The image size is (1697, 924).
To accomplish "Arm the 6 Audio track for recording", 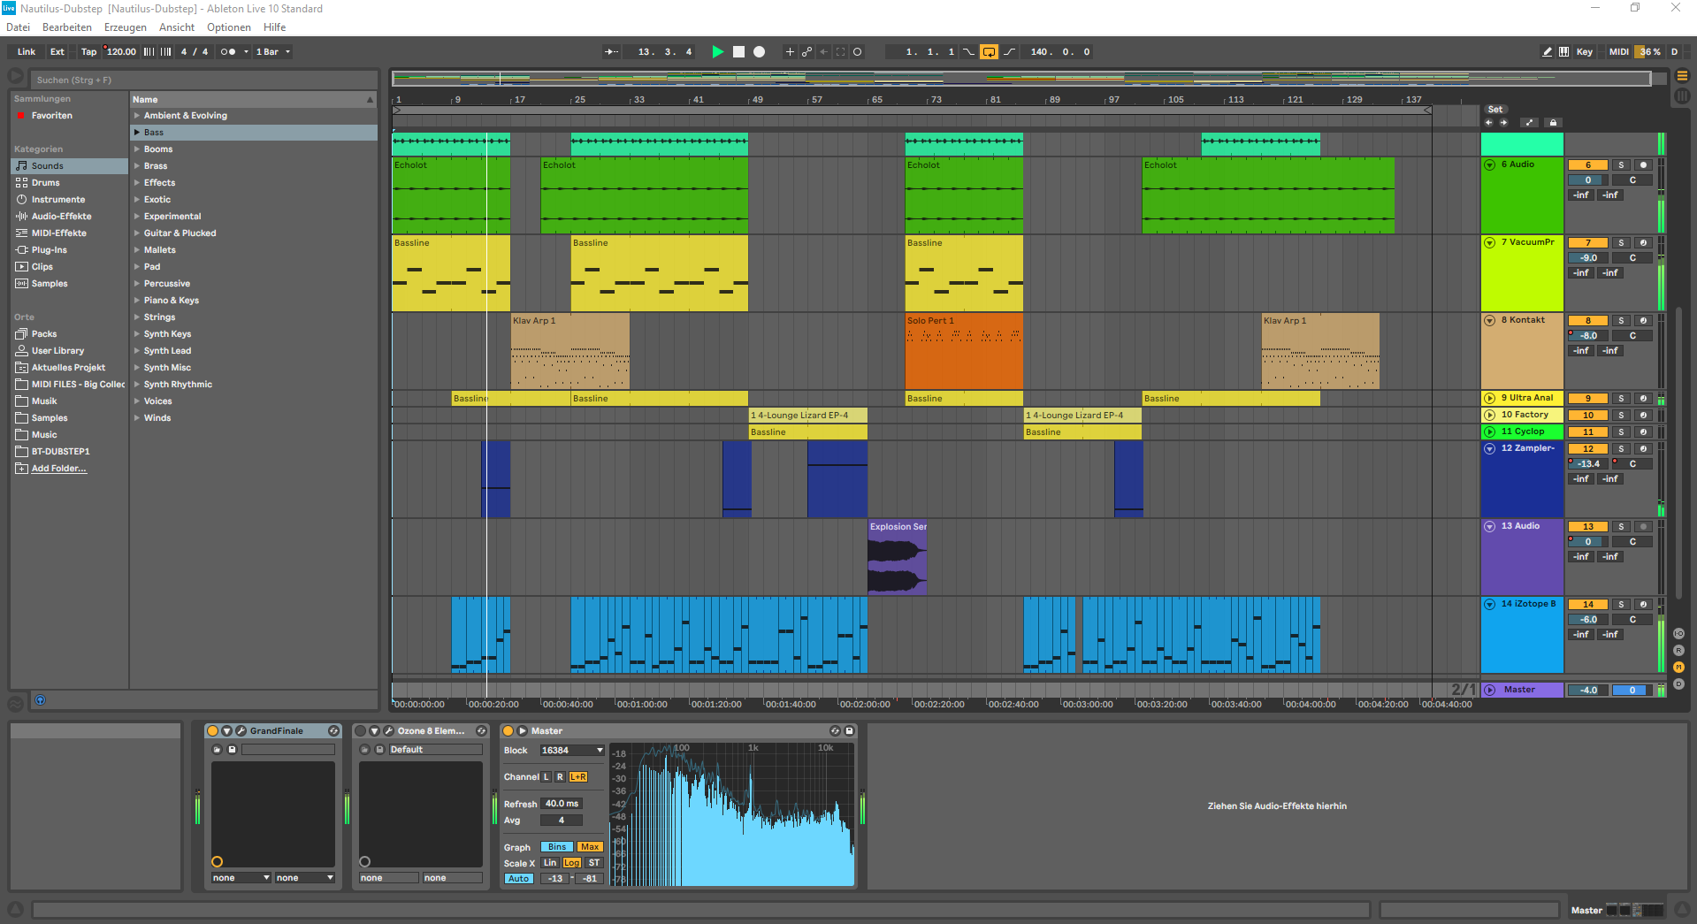I will [x=1643, y=165].
